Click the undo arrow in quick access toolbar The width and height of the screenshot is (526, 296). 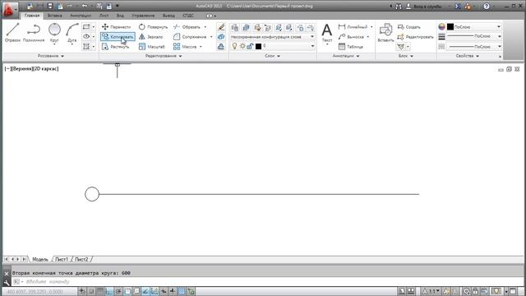(x=85, y=6)
